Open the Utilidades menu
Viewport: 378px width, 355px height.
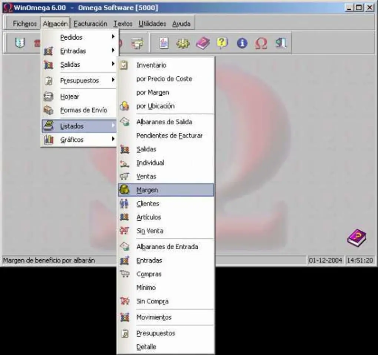[x=152, y=24]
